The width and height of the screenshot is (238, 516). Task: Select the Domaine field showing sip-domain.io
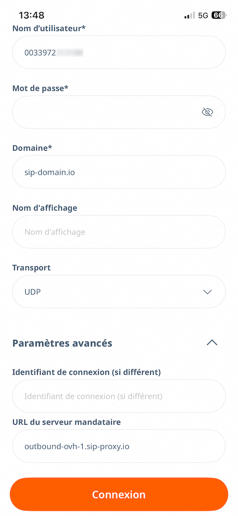(119, 172)
